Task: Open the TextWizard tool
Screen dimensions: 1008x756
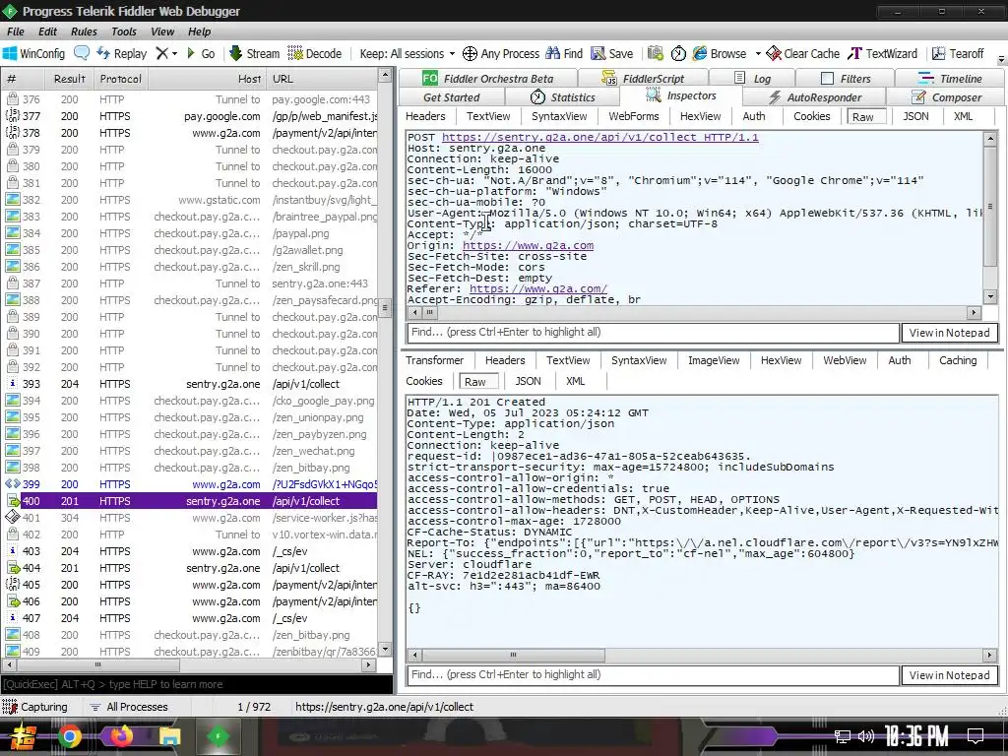Action: [883, 53]
